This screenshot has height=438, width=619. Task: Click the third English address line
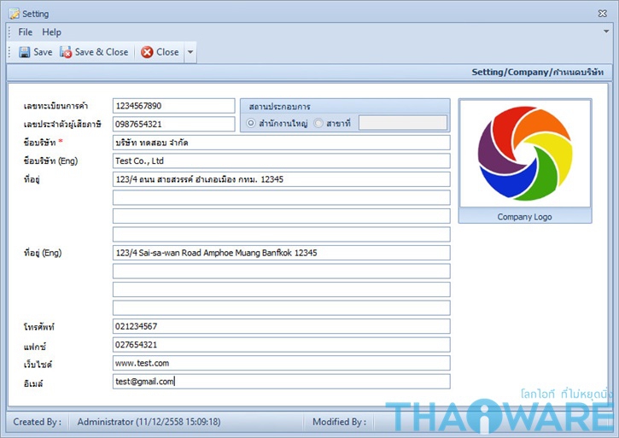(x=282, y=289)
